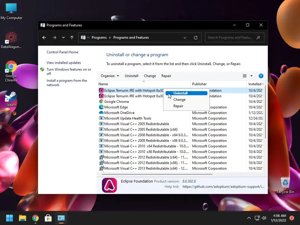Click Programs in the address breadcrumb
Image resolution: width=300 pixels, height=225 pixels.
click(99, 37)
